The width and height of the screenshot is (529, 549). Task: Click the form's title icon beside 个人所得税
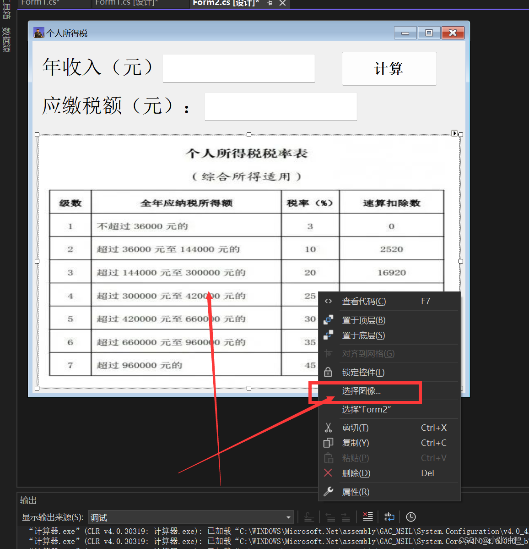(38, 33)
